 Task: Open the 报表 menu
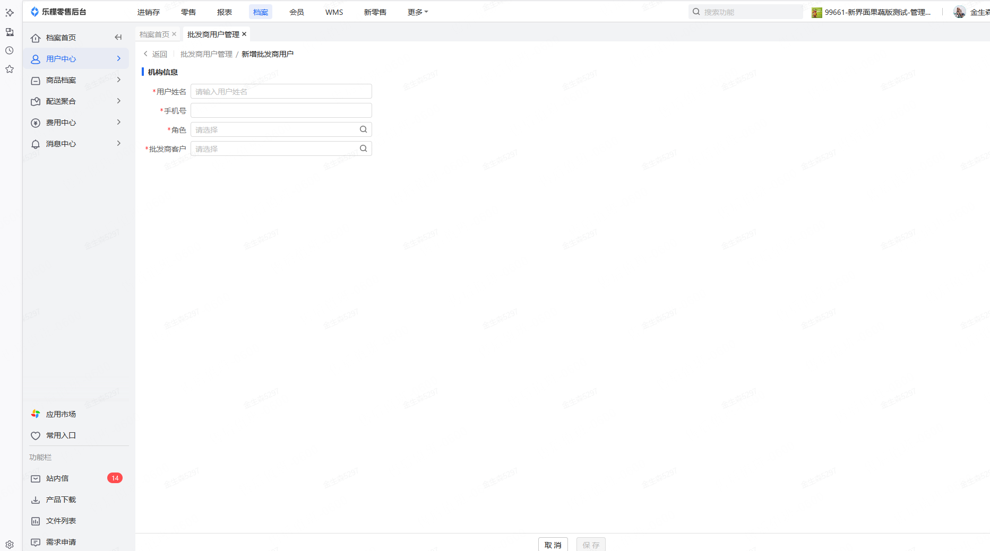[x=225, y=12]
